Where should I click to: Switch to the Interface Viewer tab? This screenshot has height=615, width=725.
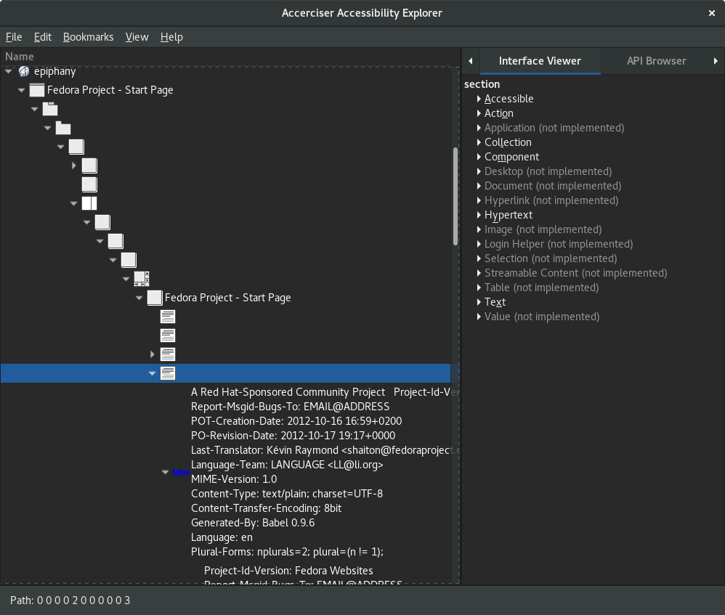540,61
